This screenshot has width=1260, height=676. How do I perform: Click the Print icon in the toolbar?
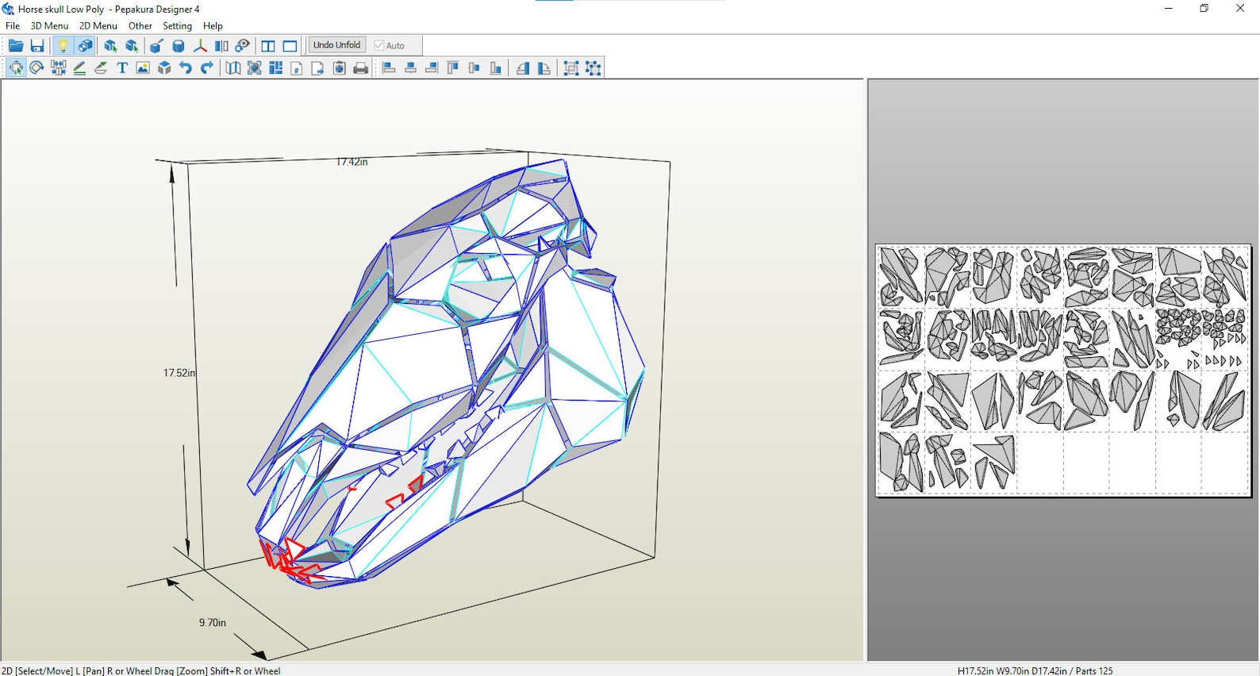[361, 68]
